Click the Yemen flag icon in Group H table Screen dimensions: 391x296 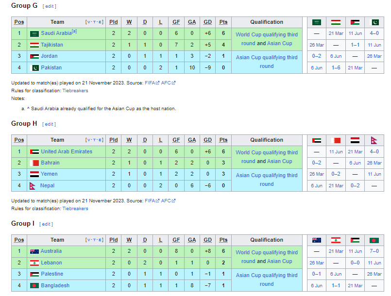coord(34,174)
